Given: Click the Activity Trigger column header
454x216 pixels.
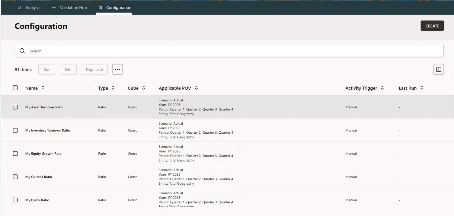Looking at the screenshot, I should (361, 88).
